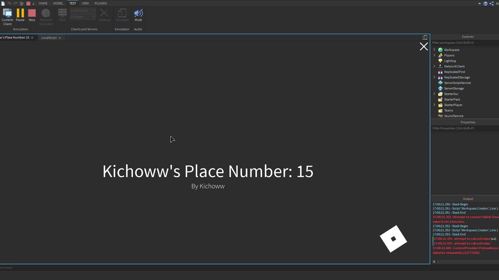The width and height of the screenshot is (499, 280).
Task: Select Workspace in Explorer
Action: [451, 50]
